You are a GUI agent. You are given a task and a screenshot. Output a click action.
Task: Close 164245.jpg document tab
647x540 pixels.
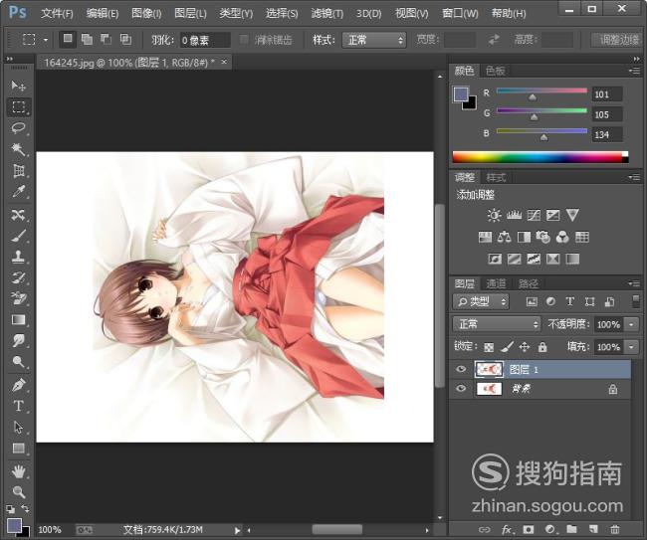[x=224, y=62]
